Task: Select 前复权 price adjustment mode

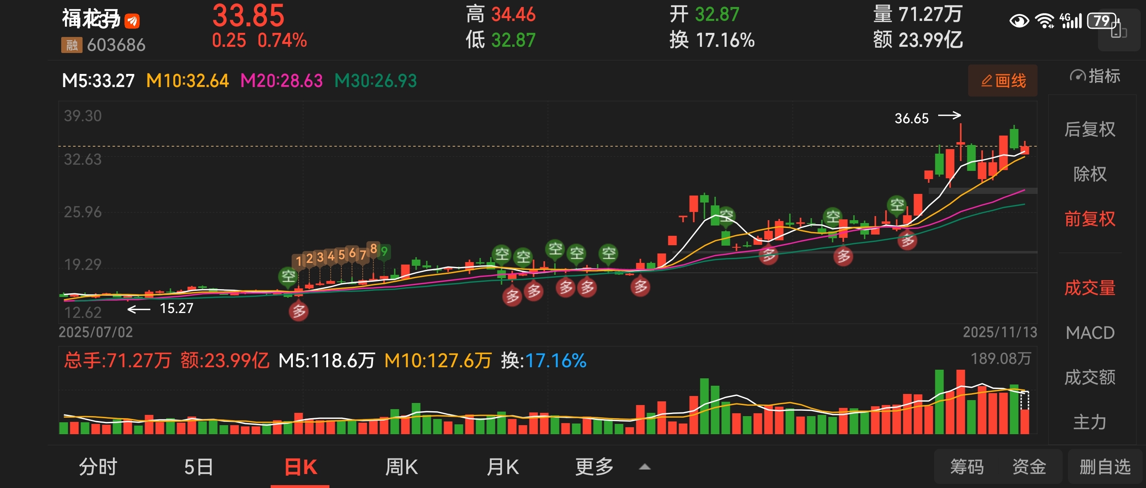Action: click(x=1089, y=219)
